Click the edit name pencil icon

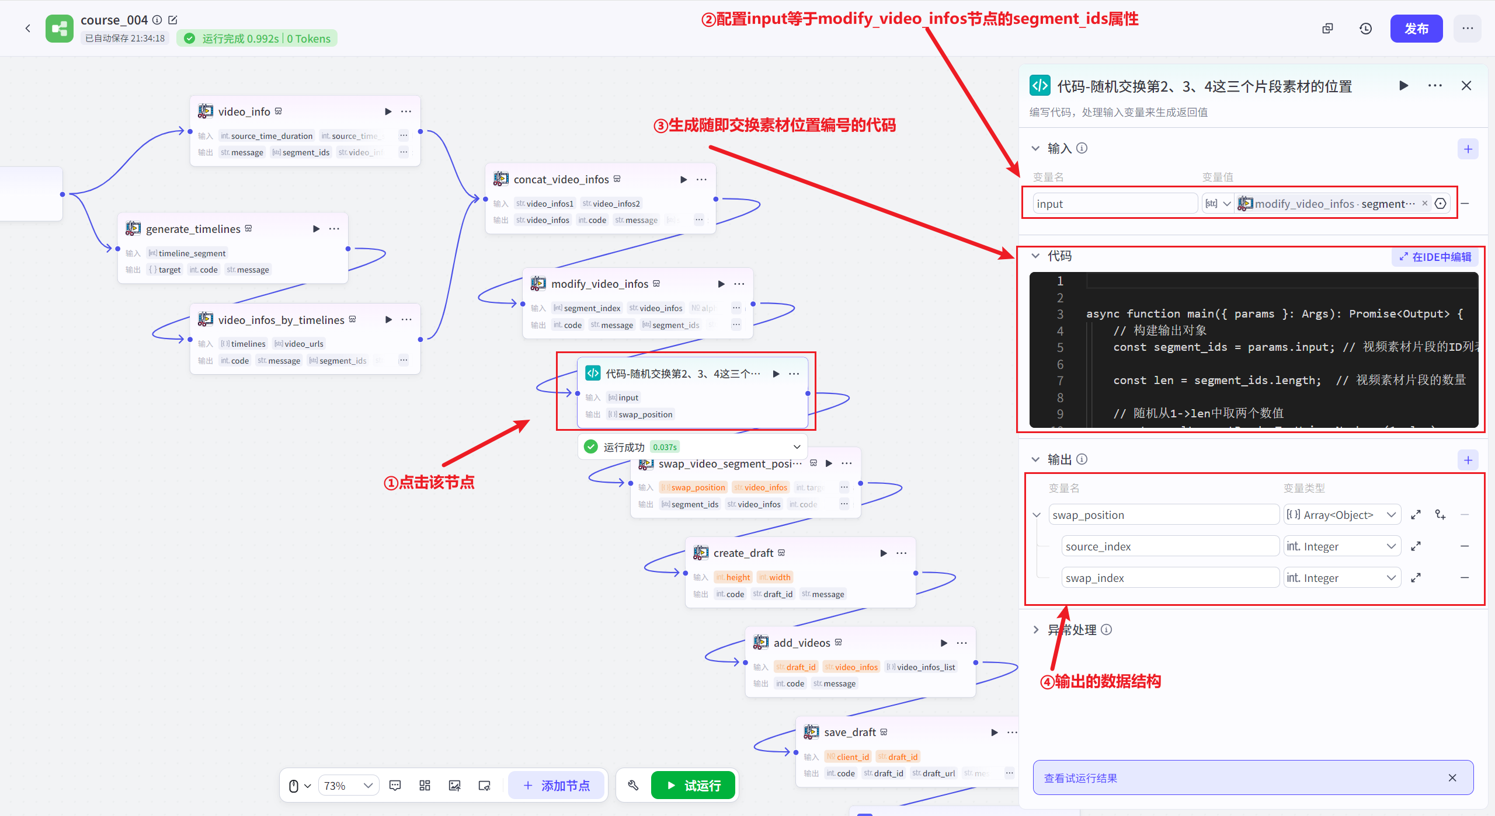[x=173, y=20]
